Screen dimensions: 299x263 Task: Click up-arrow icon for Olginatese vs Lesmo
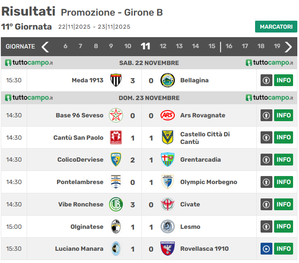click(266, 227)
